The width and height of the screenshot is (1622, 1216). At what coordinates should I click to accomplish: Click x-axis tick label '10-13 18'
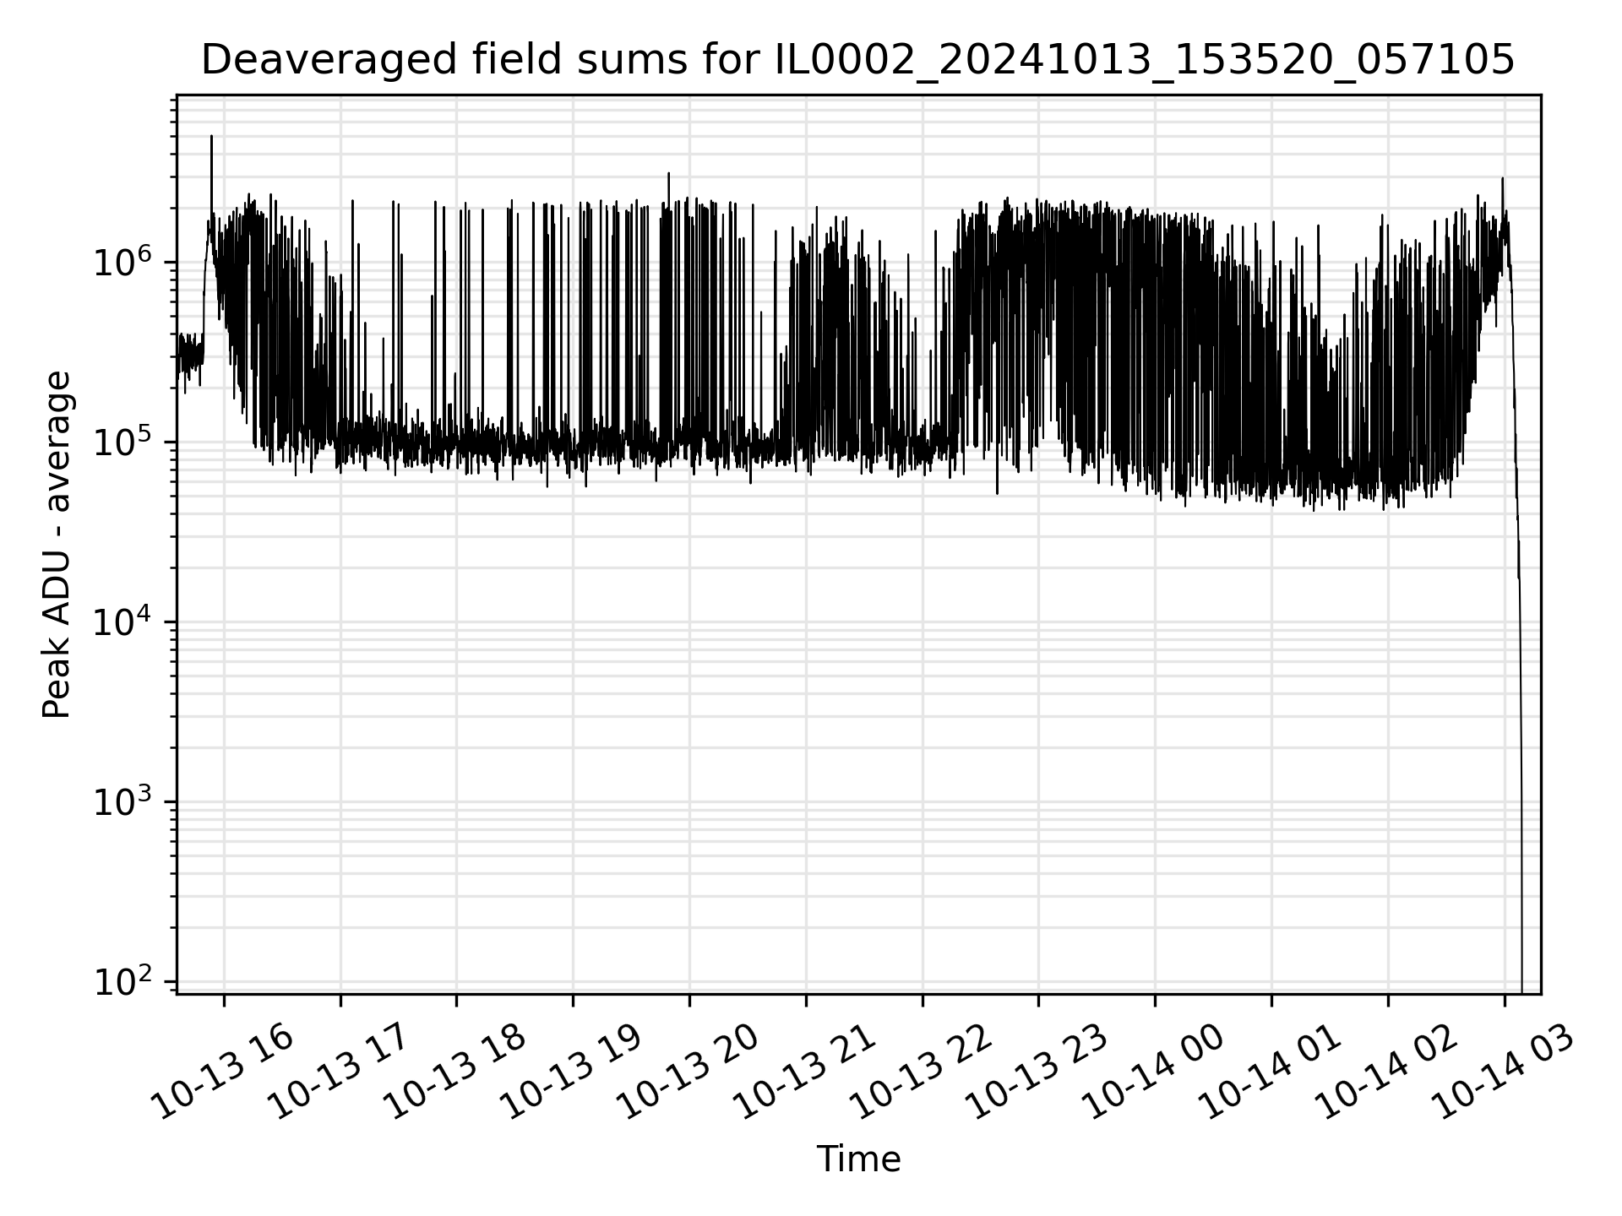tap(455, 1072)
